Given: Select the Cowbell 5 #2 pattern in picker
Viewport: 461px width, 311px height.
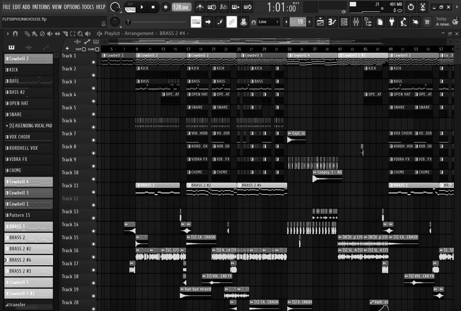Looking at the screenshot, I should click(28, 293).
